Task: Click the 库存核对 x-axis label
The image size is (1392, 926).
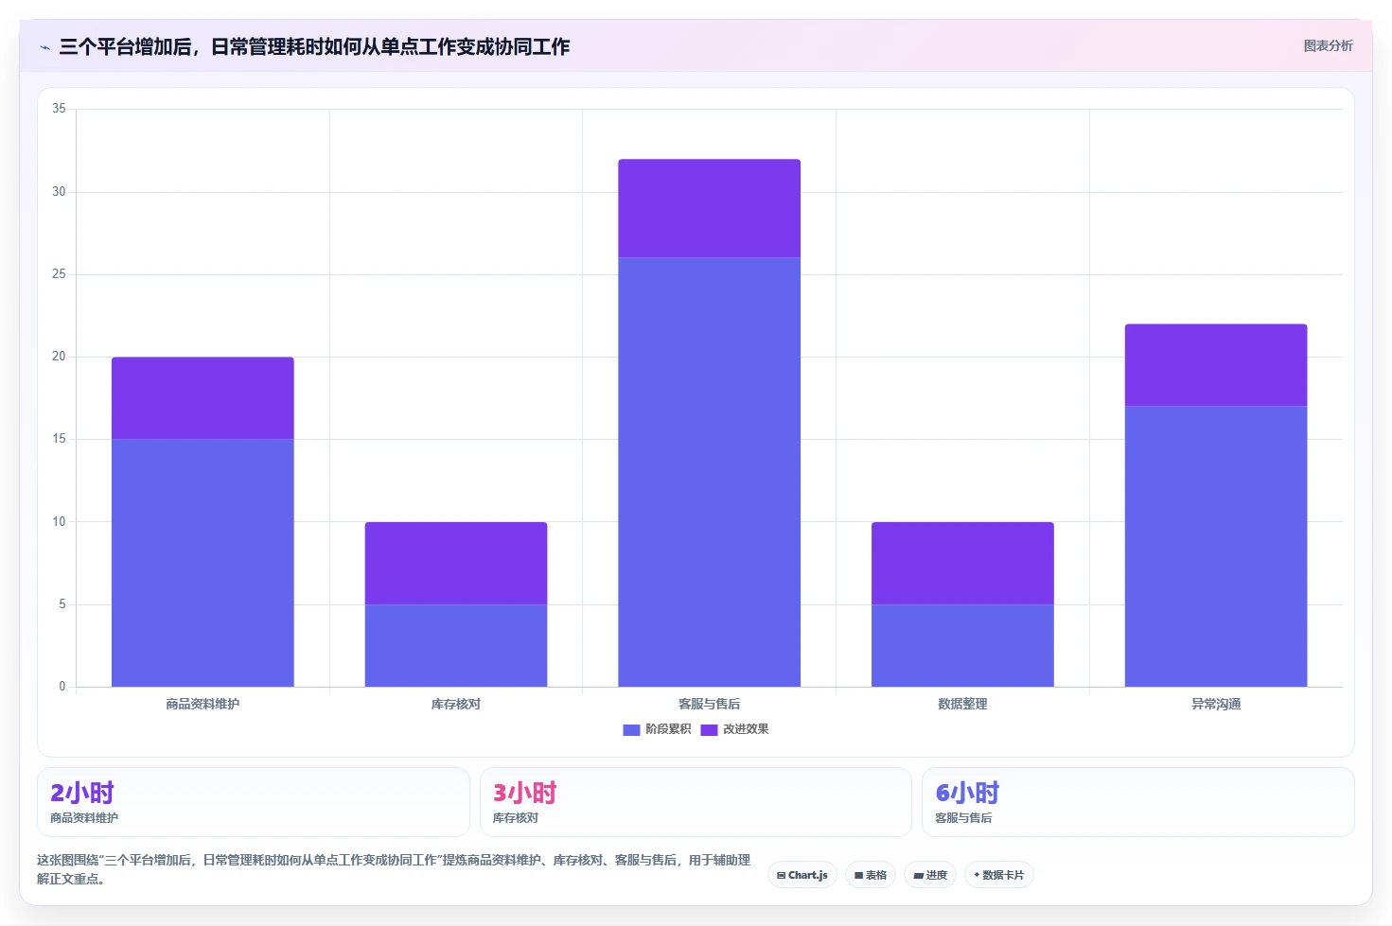Action: (456, 704)
